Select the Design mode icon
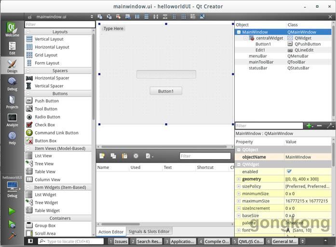 click(x=12, y=66)
